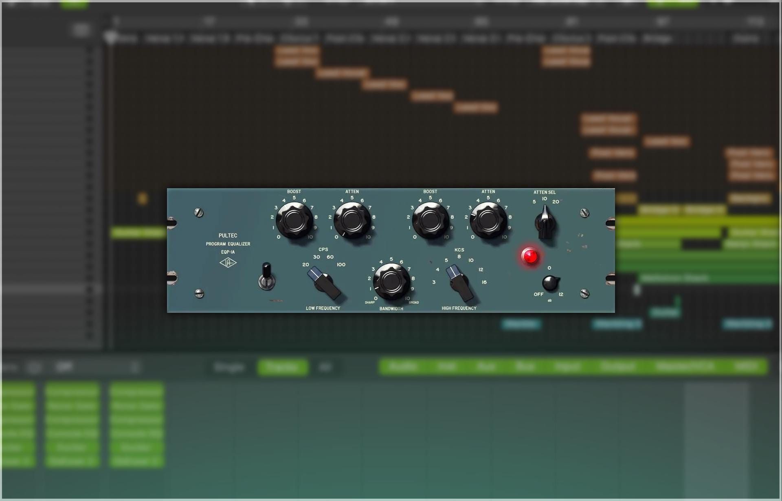Click the low-frequency ATTEN knob
Image resolution: width=782 pixels, height=501 pixels.
[x=352, y=220]
